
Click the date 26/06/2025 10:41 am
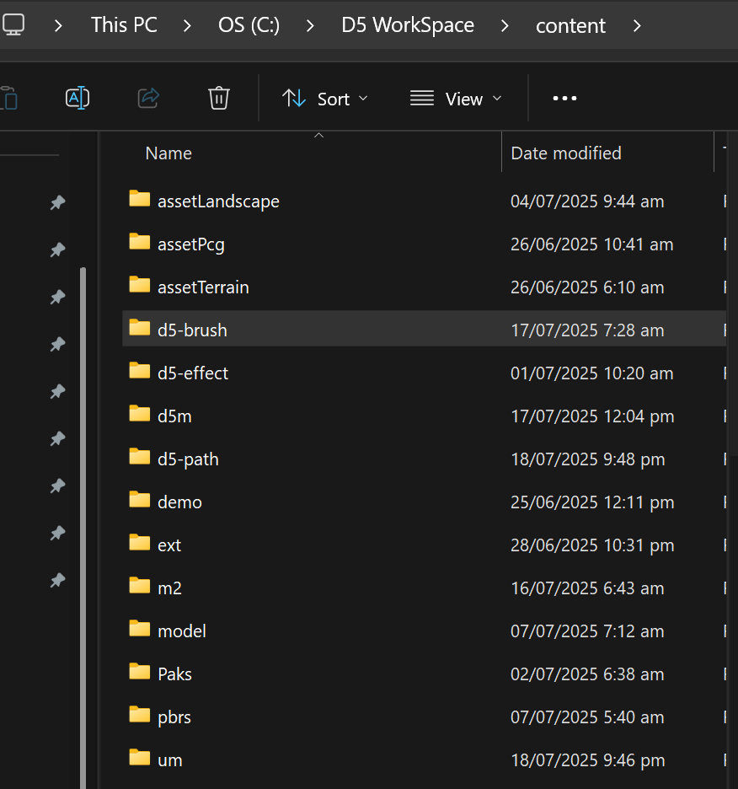591,244
